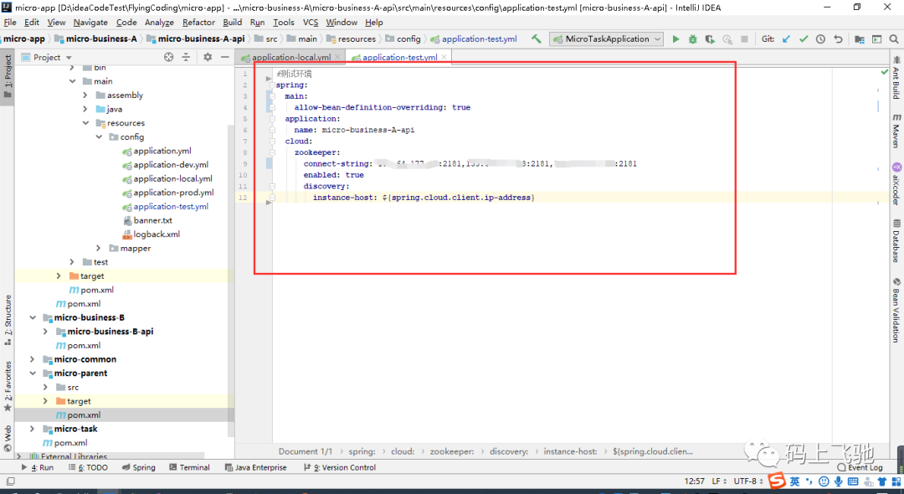
Task: Open the Event Log
Action: [860, 467]
